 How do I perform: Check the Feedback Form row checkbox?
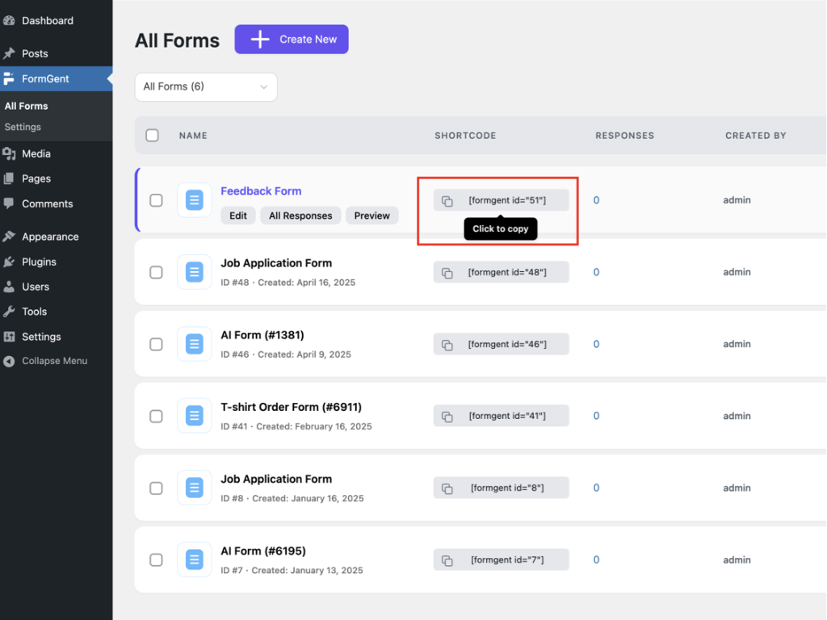(x=156, y=200)
